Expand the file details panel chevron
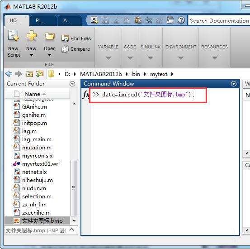The image size is (250, 249). 72,230
